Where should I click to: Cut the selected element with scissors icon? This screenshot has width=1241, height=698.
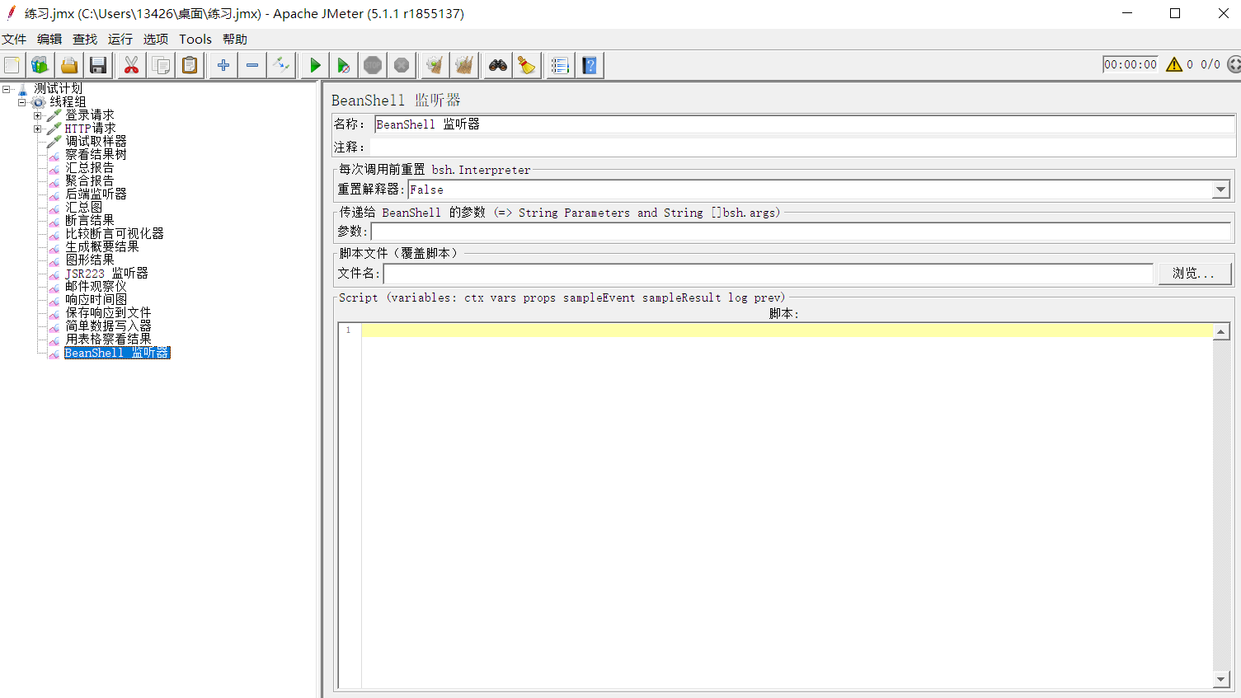[x=131, y=65]
